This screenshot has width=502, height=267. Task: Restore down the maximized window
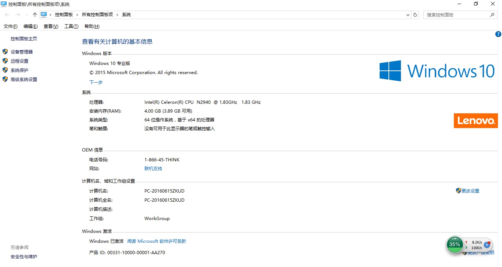[476, 4]
